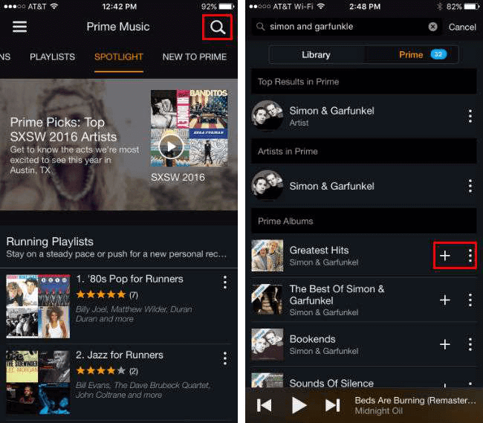Screen dimensions: 483x423
Task: Open the NEW TO PRIME tab
Action: pyautogui.click(x=195, y=57)
